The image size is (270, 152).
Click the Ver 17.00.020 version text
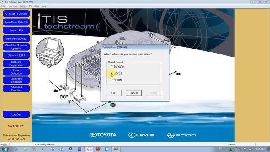point(16,126)
